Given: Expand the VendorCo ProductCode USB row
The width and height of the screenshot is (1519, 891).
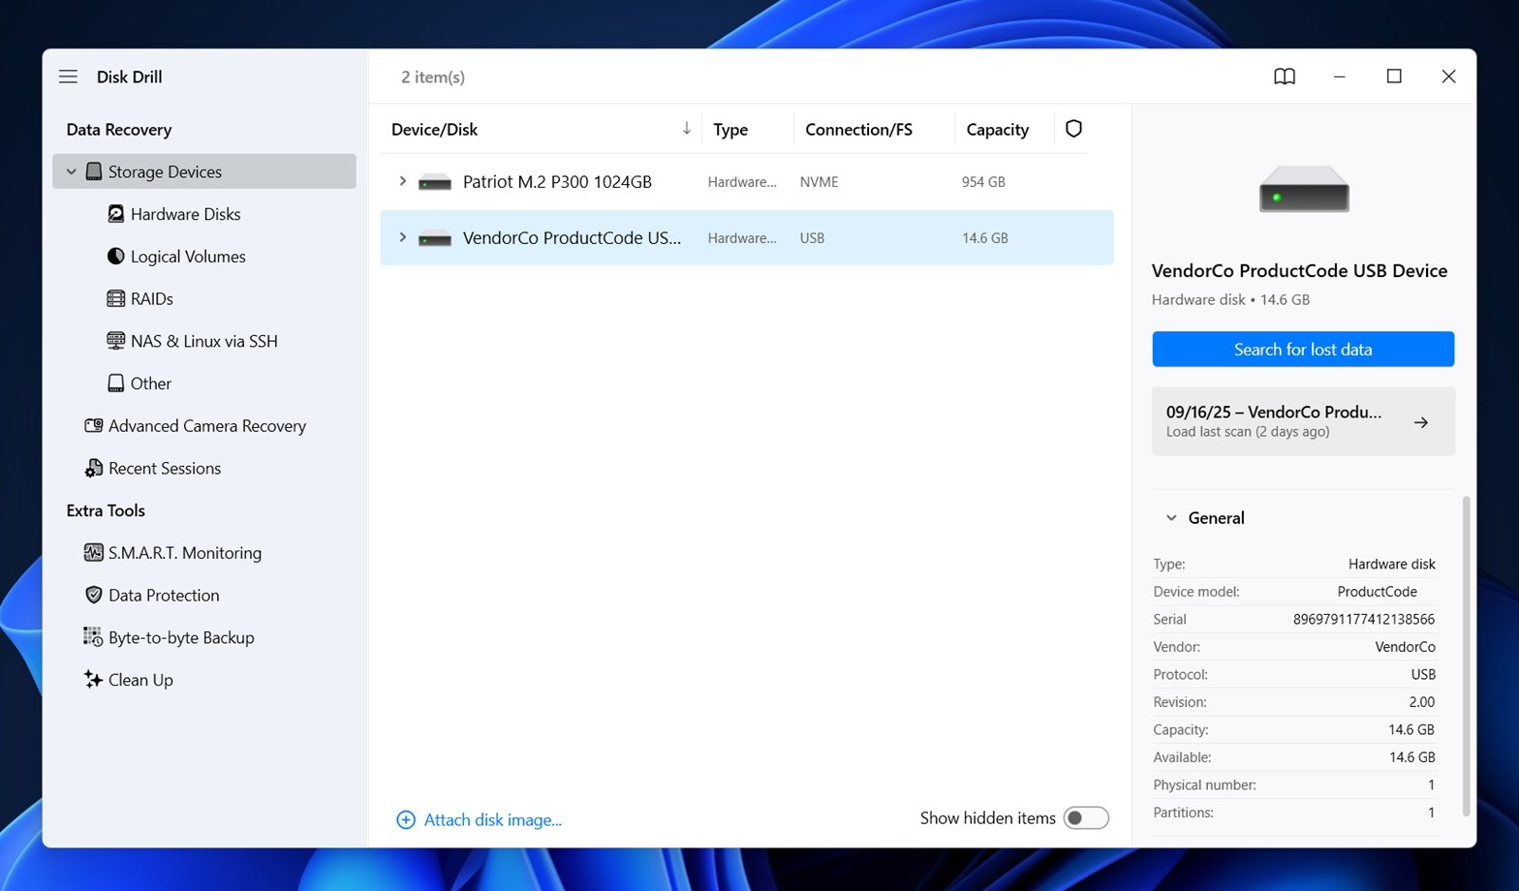Looking at the screenshot, I should tap(402, 237).
